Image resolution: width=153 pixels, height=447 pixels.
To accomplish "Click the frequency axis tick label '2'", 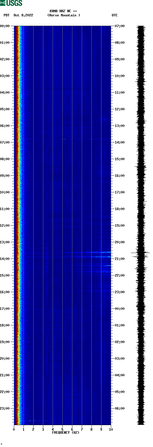I will [33, 430].
